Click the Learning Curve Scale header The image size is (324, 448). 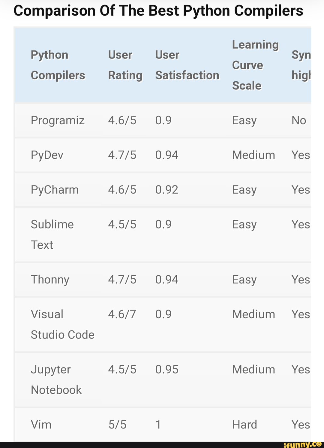[255, 65]
